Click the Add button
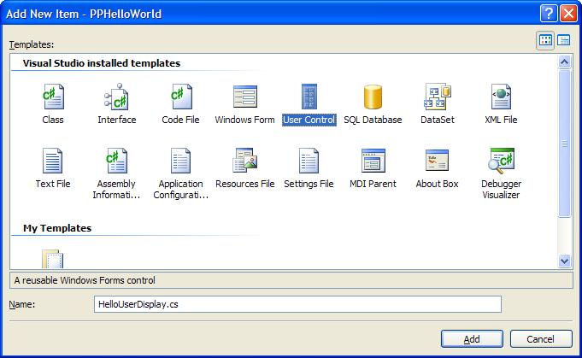The image size is (582, 358). point(472,338)
